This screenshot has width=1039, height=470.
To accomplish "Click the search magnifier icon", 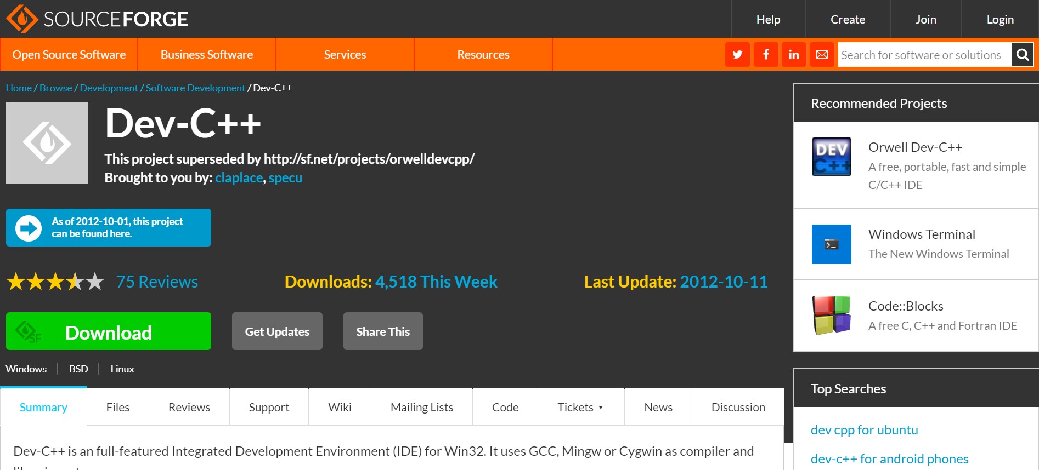I will (1023, 55).
